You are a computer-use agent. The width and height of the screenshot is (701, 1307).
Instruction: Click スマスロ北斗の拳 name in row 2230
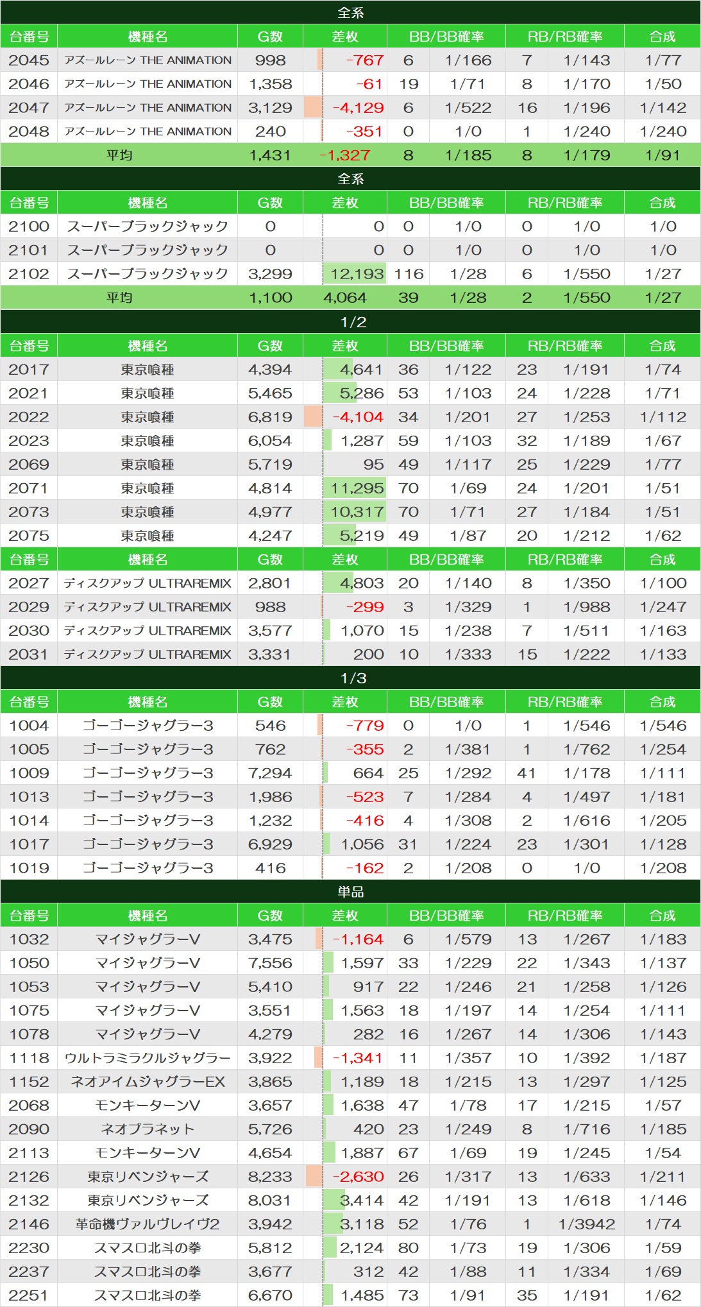[148, 1248]
